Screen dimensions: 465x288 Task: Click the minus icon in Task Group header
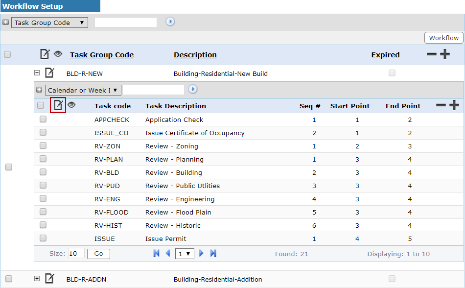pos(431,54)
